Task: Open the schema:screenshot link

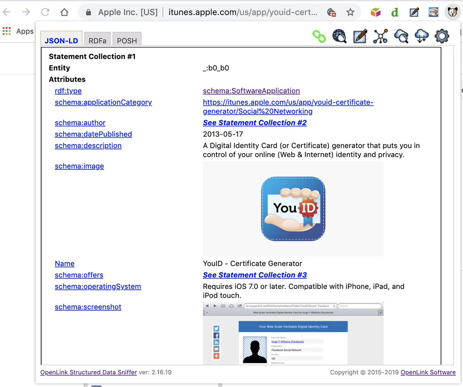Action: (88, 307)
